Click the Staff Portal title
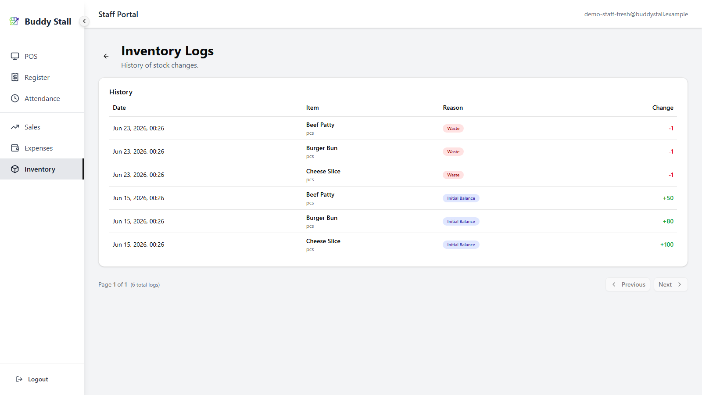Screen dimensions: 702x395 [118, 14]
